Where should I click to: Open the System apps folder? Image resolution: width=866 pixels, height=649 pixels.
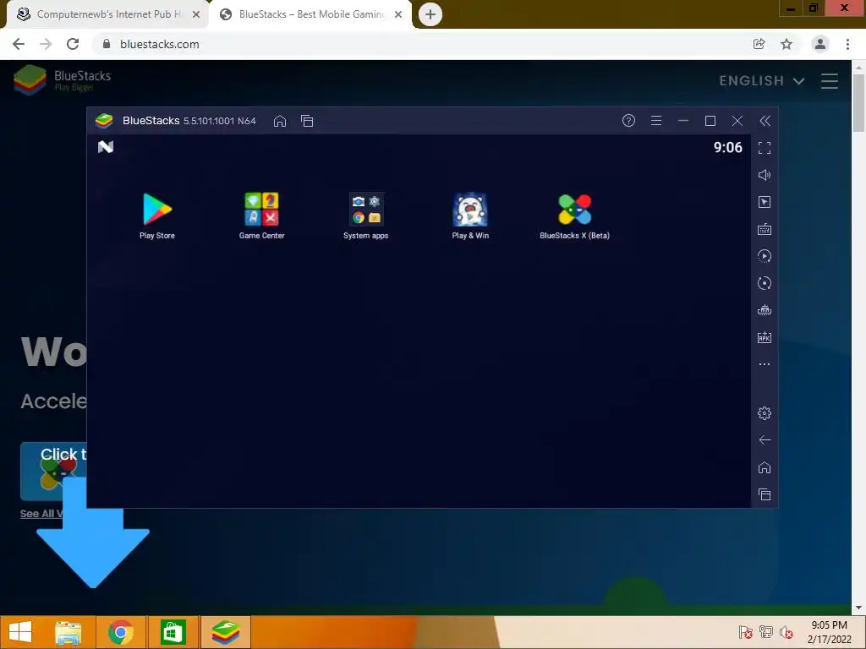365,215
